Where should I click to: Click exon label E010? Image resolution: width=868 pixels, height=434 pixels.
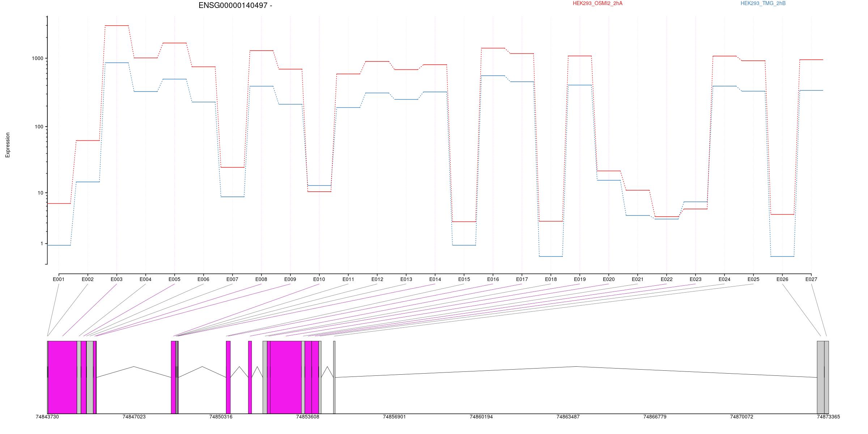[319, 279]
